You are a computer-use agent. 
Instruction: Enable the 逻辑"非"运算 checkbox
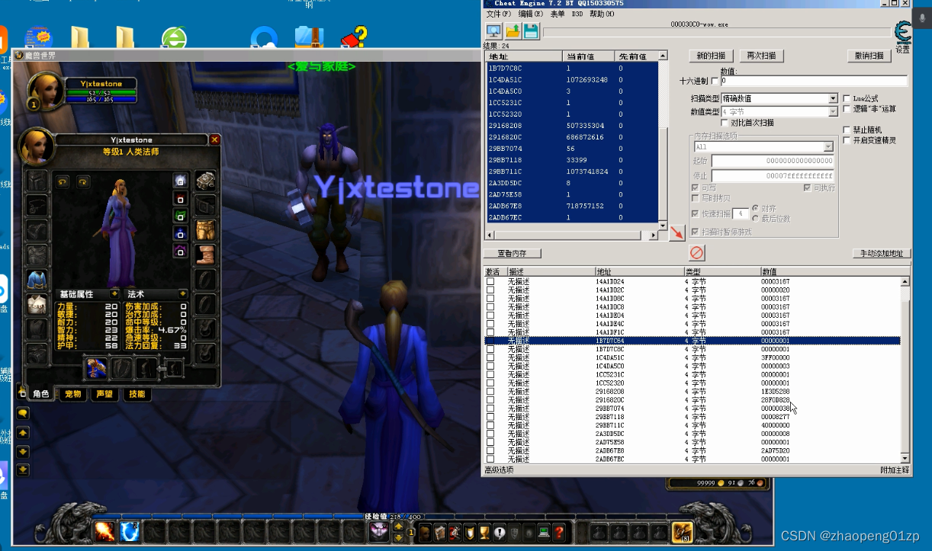(x=847, y=109)
